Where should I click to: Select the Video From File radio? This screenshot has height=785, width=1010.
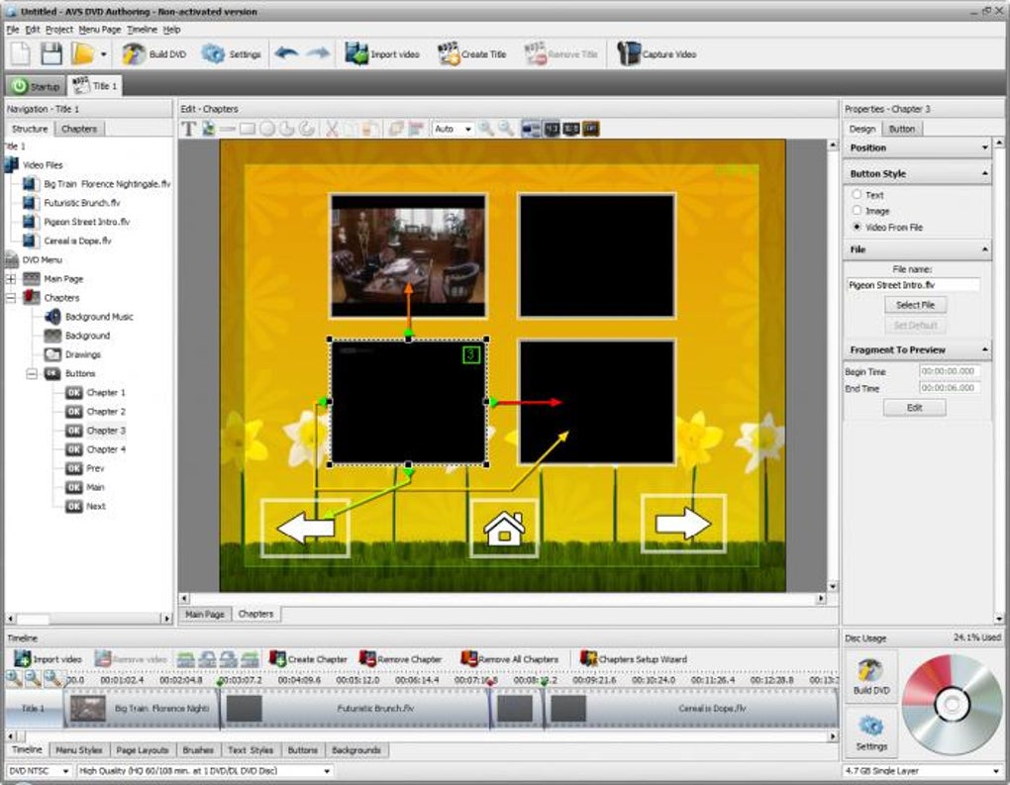point(857,227)
